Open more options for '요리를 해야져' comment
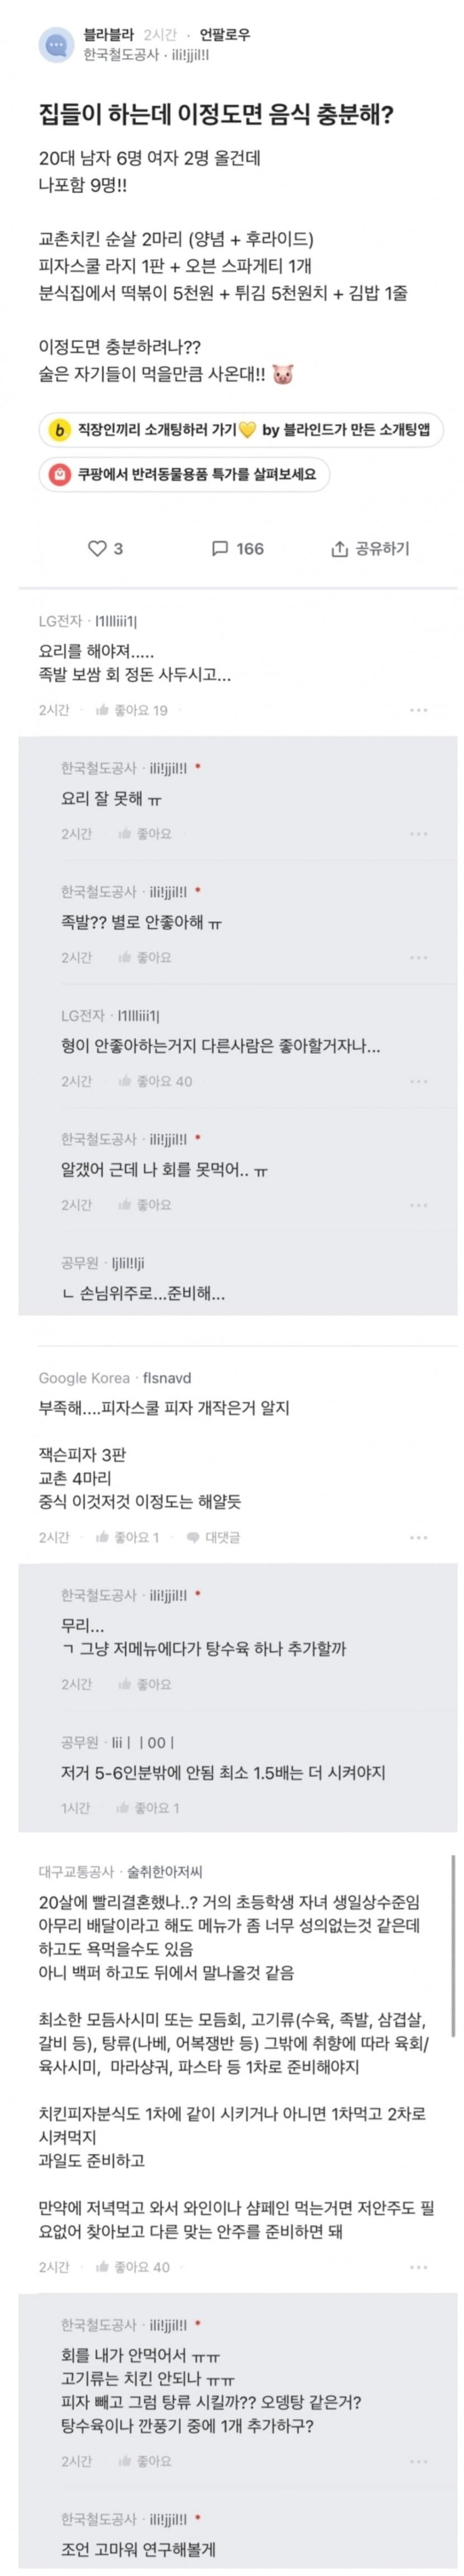This screenshot has width=464, height=2576. click(x=418, y=710)
